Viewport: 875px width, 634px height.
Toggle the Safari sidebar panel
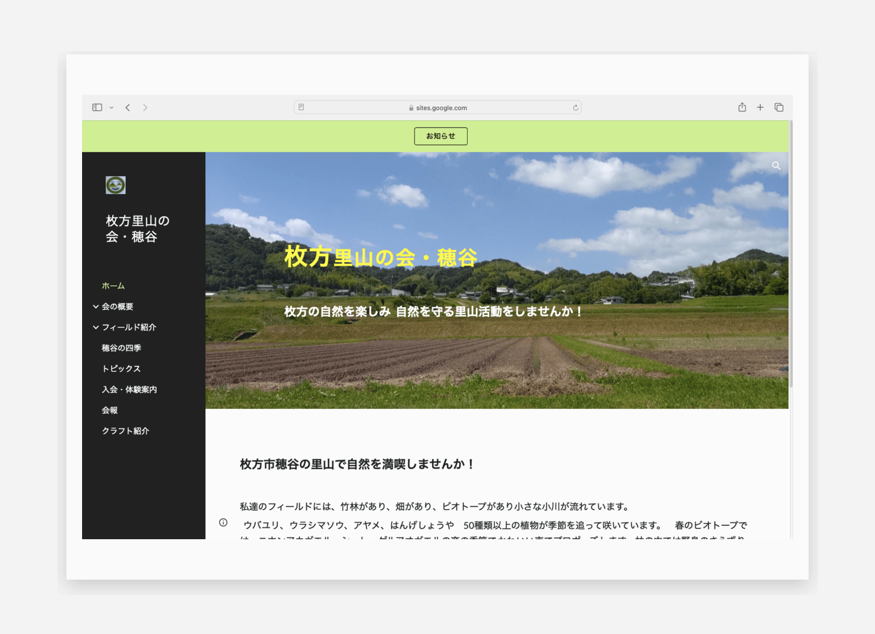coord(97,107)
